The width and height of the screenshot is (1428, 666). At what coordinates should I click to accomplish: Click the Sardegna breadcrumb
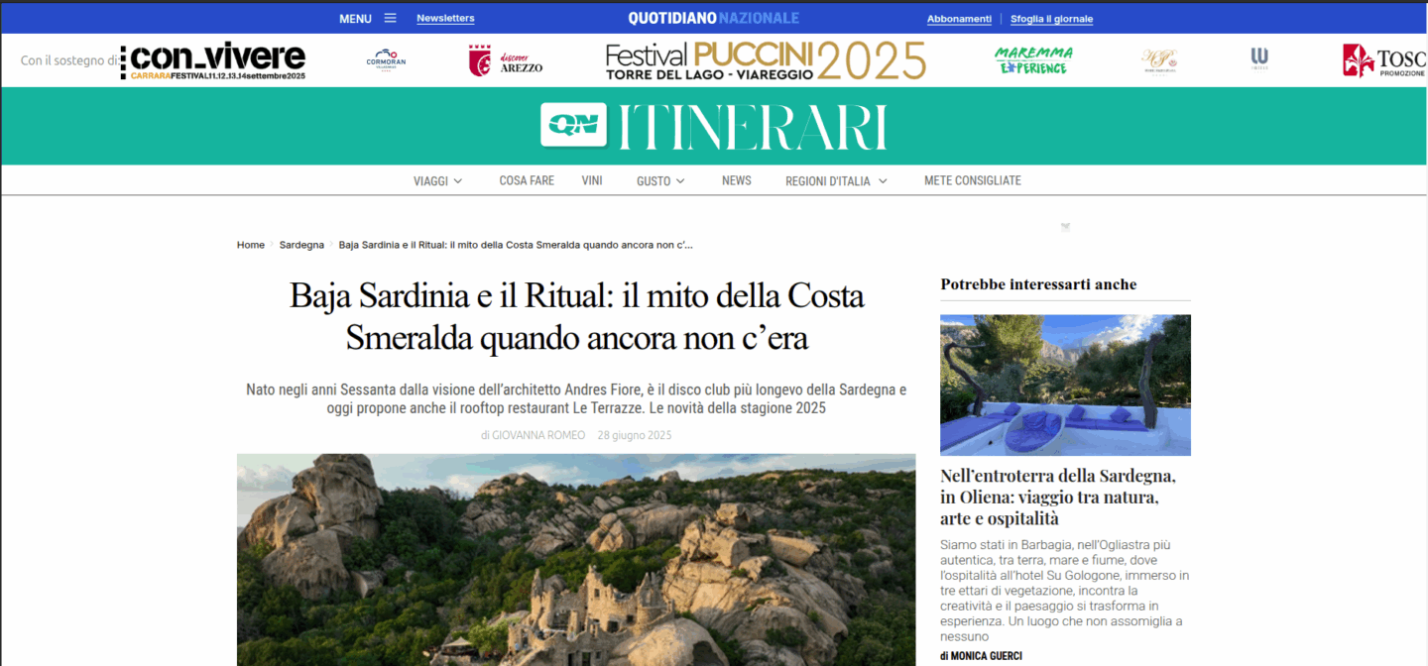click(301, 245)
